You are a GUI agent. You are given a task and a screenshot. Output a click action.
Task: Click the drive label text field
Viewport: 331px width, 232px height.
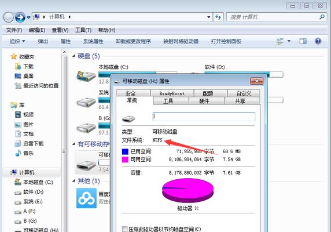click(204, 117)
